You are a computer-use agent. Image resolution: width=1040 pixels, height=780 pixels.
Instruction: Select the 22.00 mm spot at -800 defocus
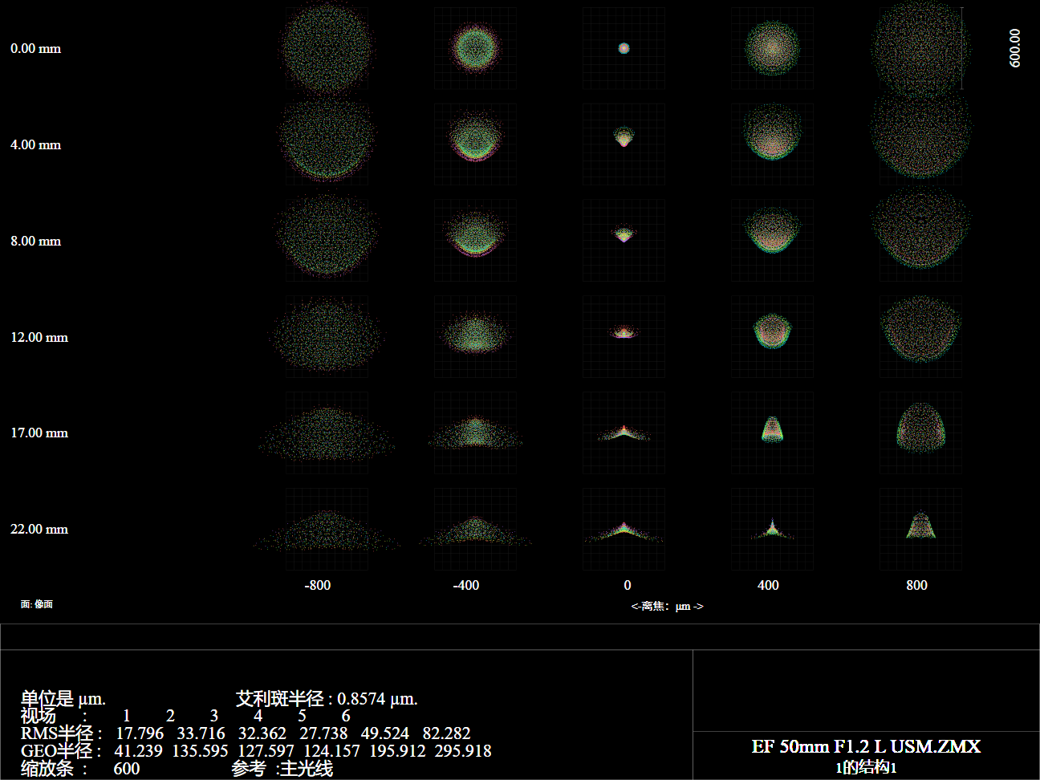[327, 529]
